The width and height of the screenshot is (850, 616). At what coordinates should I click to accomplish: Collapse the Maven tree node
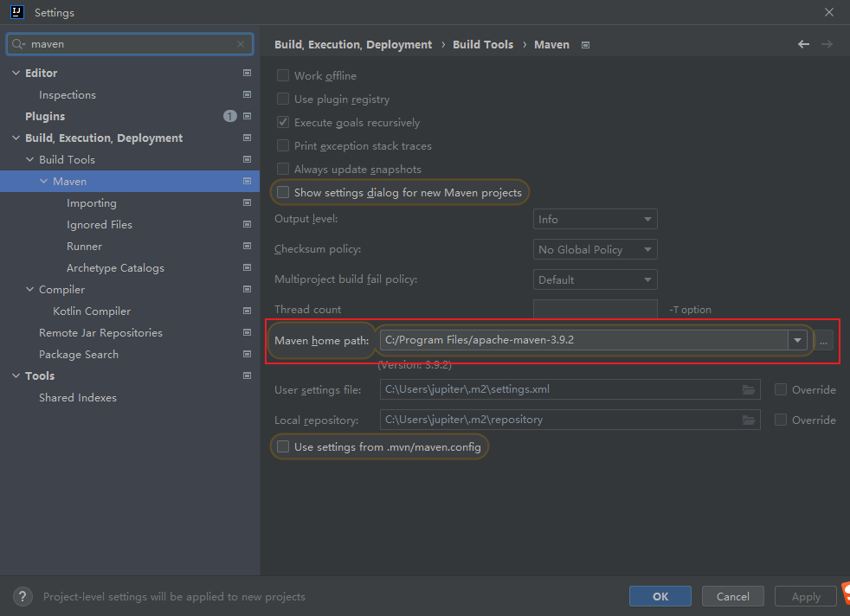coord(44,181)
